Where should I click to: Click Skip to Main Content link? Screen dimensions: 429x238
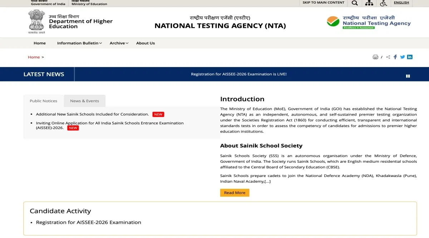(323, 2)
